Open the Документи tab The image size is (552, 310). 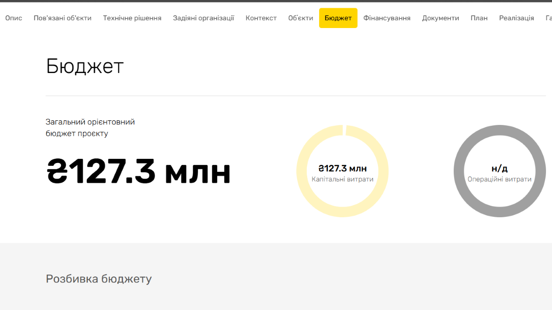(440, 18)
